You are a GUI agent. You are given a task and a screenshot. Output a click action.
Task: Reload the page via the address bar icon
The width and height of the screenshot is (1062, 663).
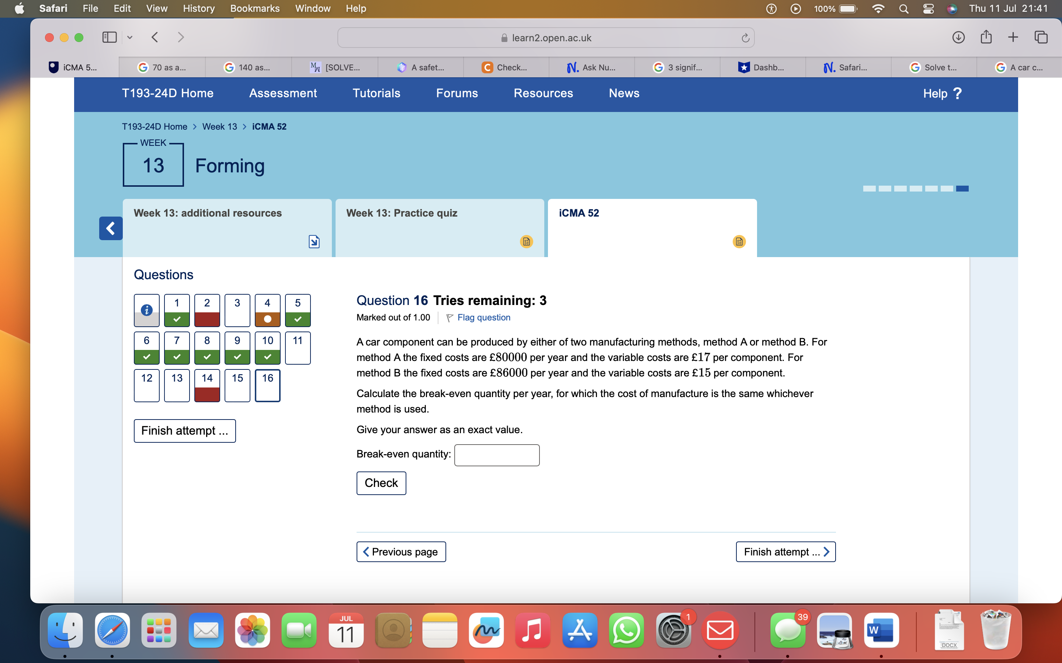pos(745,38)
